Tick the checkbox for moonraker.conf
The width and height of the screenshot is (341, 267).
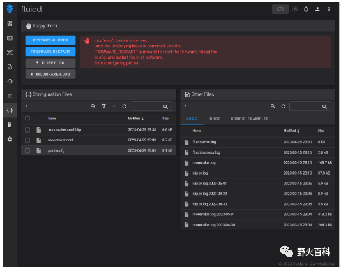pyautogui.click(x=27, y=140)
